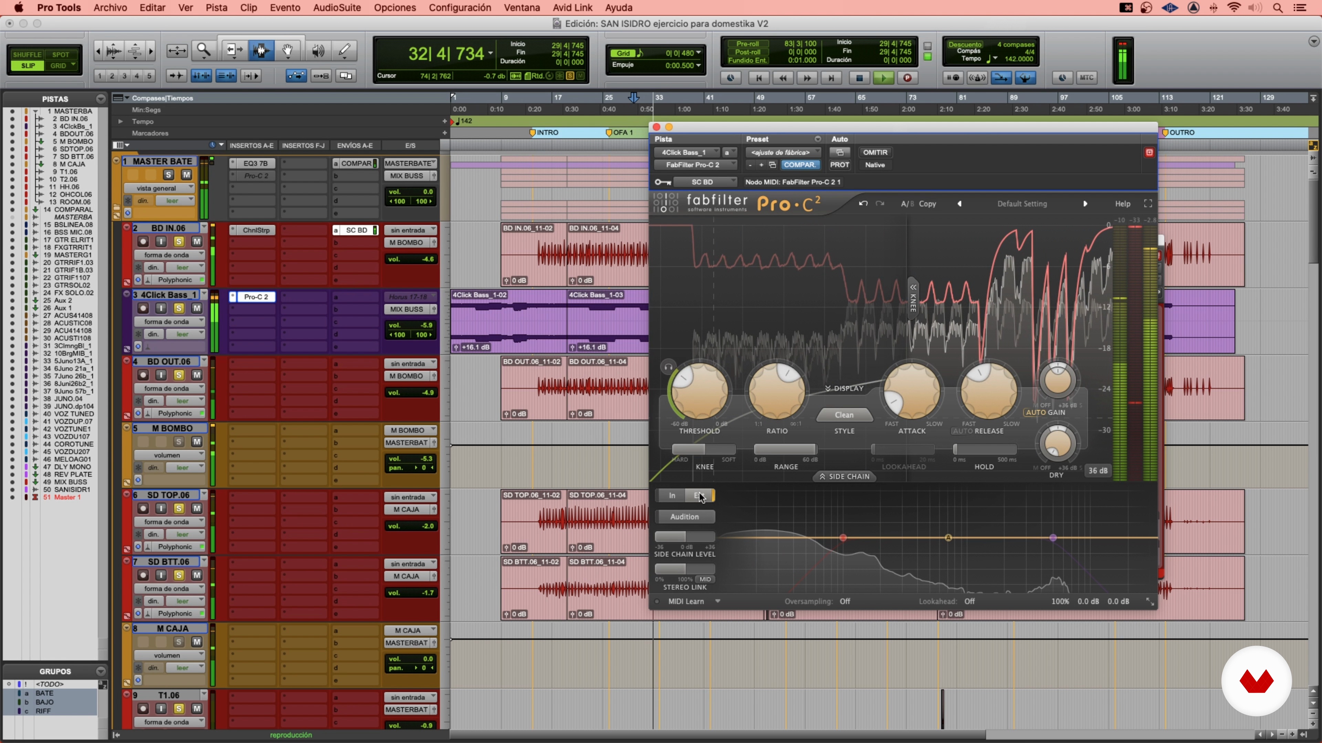Screen dimensions: 1322x743
Task: Open the Pista menu
Action: point(216,8)
